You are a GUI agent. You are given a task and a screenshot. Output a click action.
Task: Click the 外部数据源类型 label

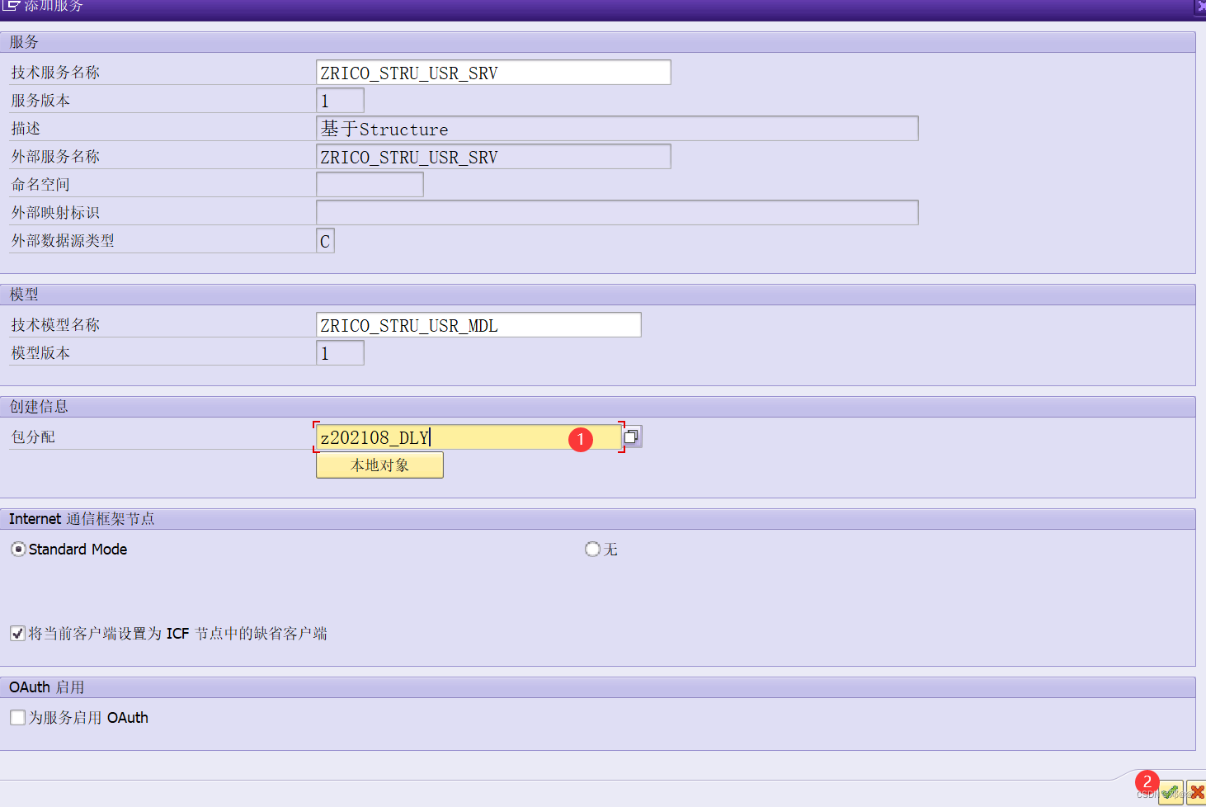point(63,241)
